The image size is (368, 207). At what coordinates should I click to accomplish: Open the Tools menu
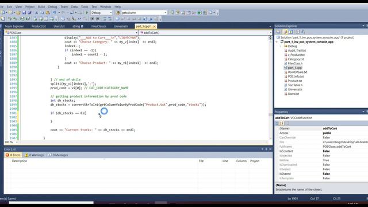(85, 7)
